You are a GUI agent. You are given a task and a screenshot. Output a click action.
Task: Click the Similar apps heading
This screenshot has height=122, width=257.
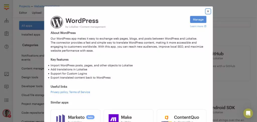(59, 102)
